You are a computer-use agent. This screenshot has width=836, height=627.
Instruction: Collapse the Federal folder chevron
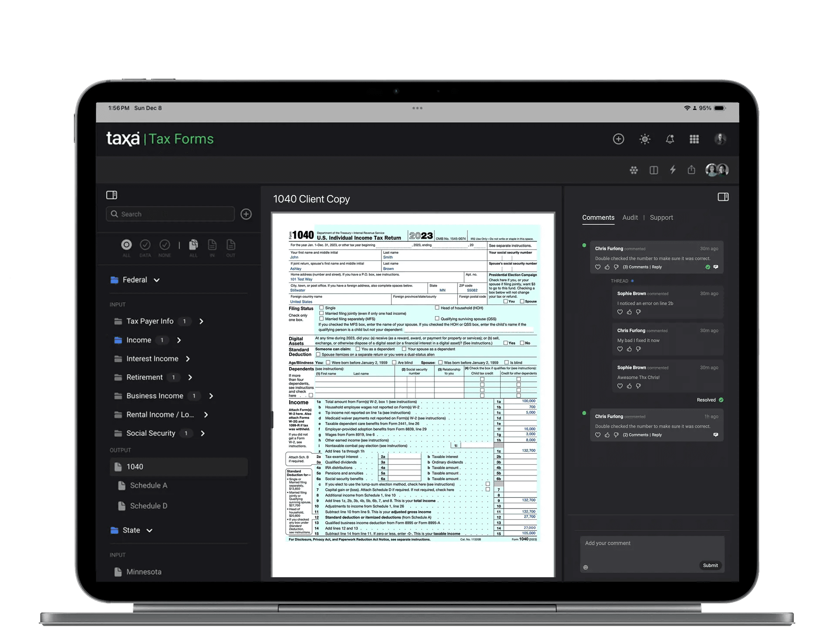(157, 280)
